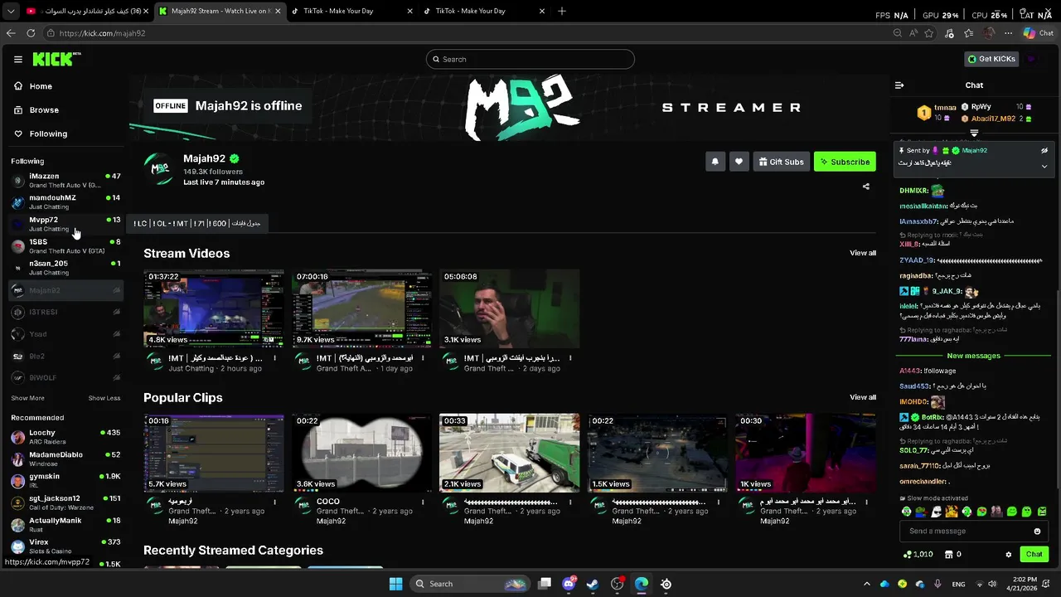The image size is (1061, 597).
Task: Follow Majah92 with the heart button
Action: [x=739, y=162]
